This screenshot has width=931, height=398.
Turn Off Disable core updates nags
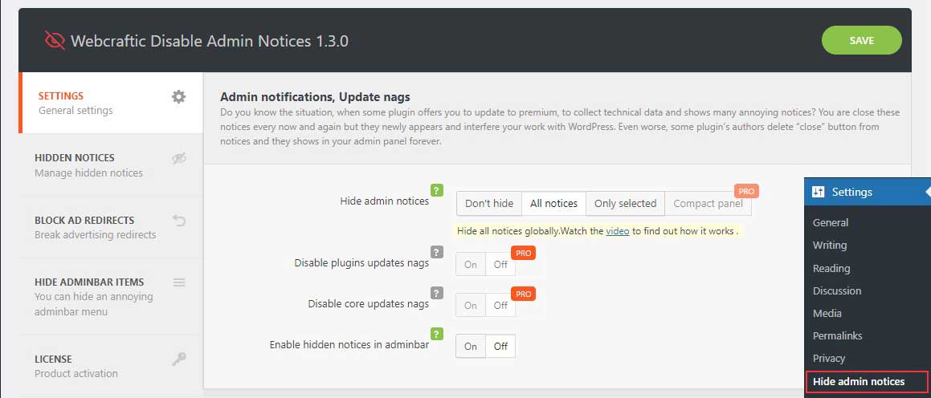tap(500, 306)
